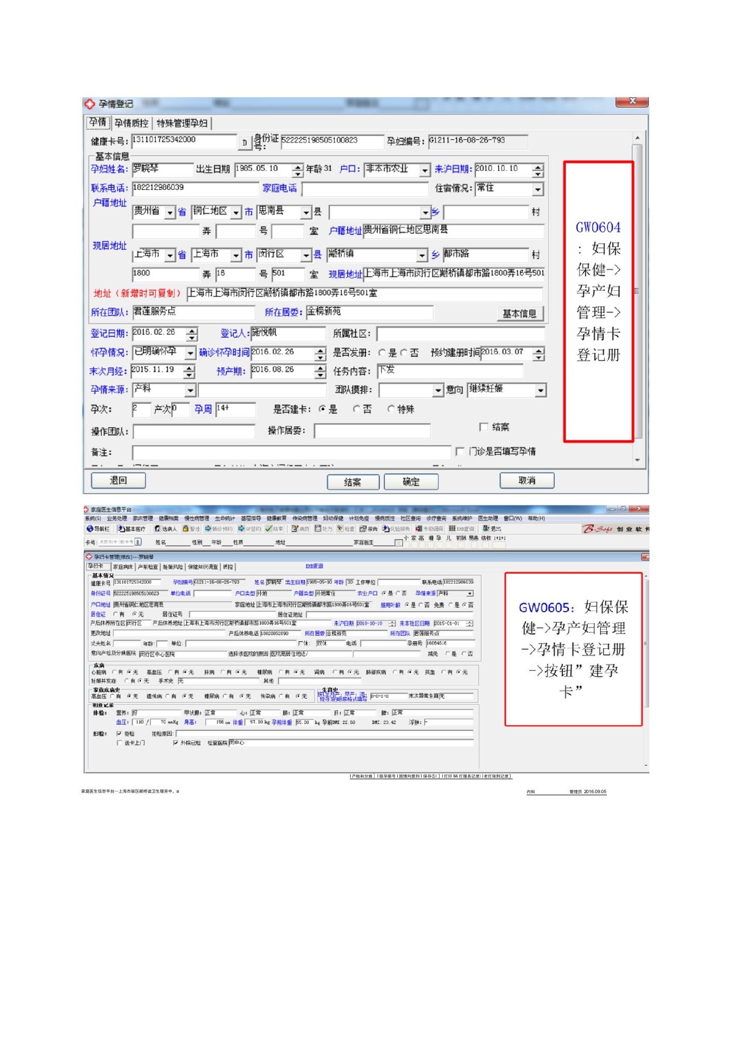
Task: Step the 末次月经 date spinner
Action: 189,371
